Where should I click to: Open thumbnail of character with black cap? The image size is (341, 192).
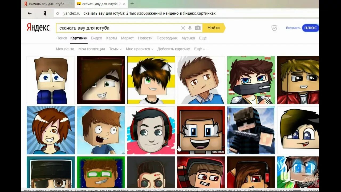51,172
